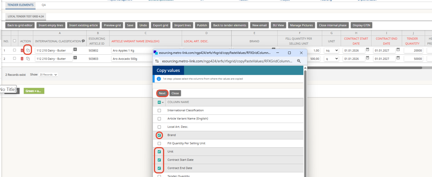Click the plus icon beside row 2 classification

tap(75, 58)
